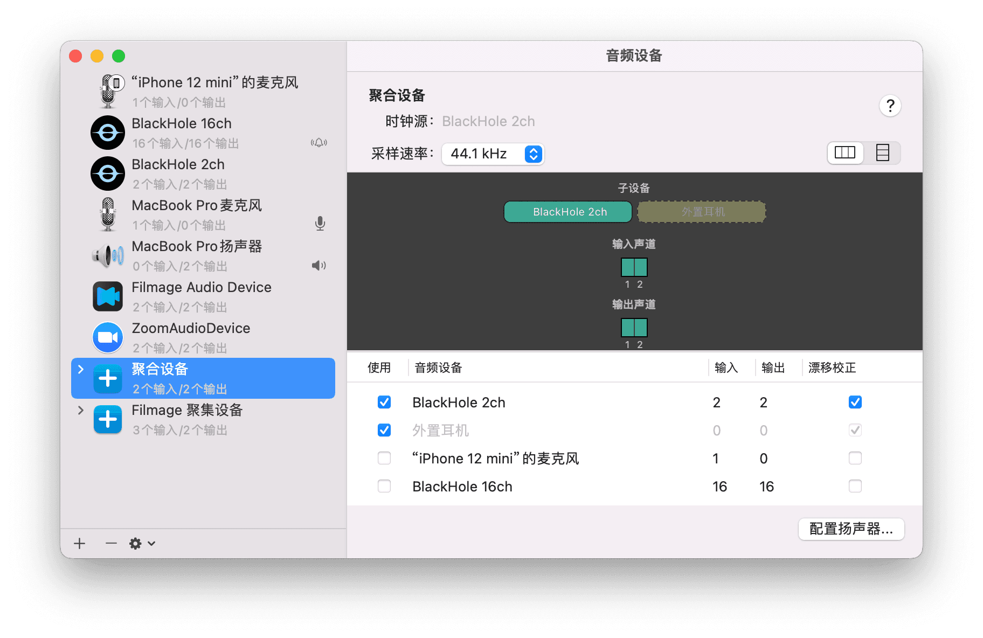Select the MacBook Pro speaker icon
983x638 pixels.
[x=108, y=255]
